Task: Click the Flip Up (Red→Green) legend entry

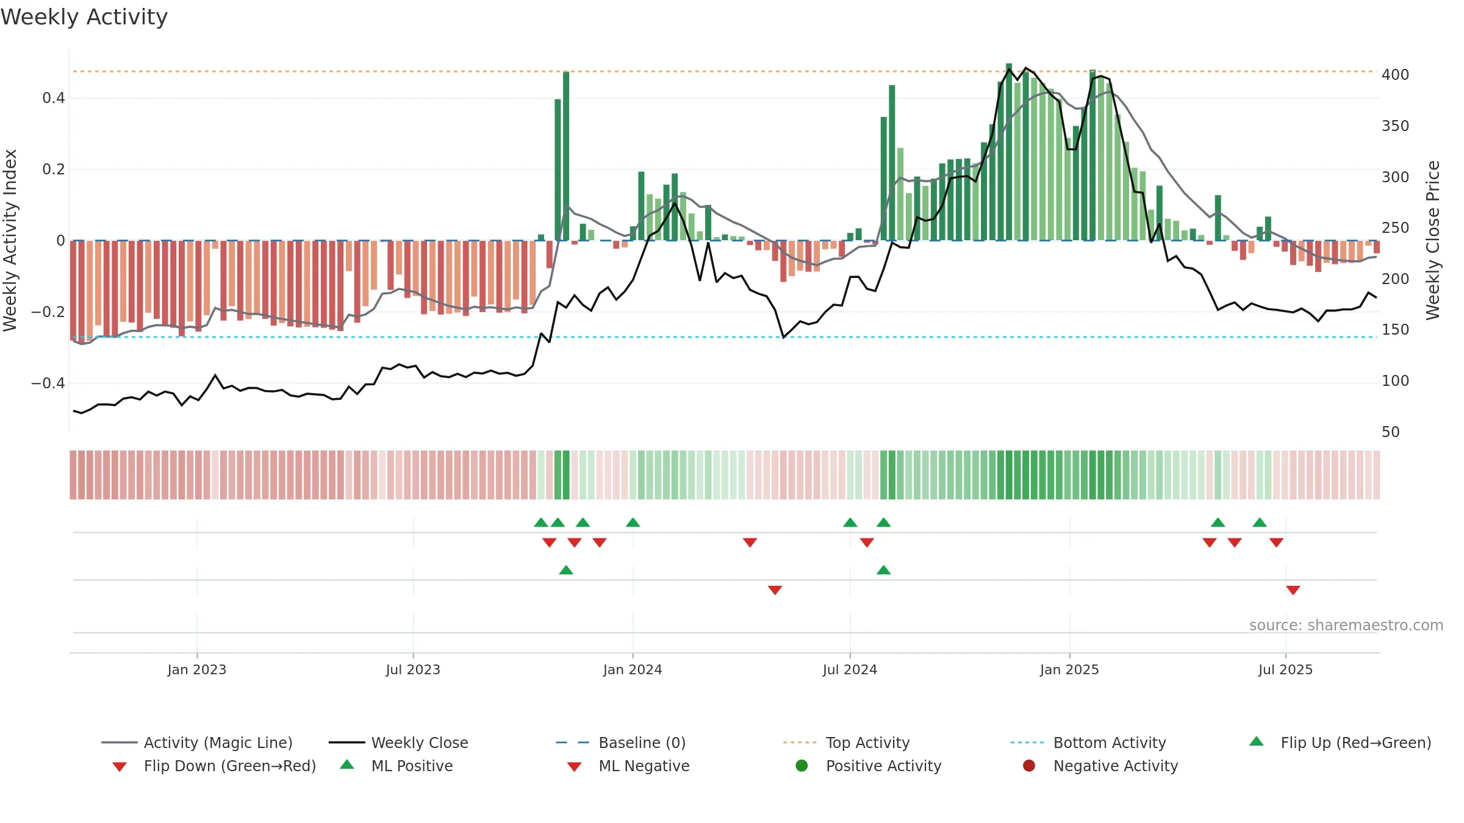Action: pyautogui.click(x=1340, y=743)
